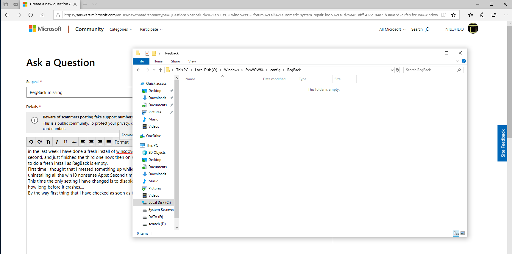Open the File tab in Explorer
512x254 pixels.
[141, 61]
